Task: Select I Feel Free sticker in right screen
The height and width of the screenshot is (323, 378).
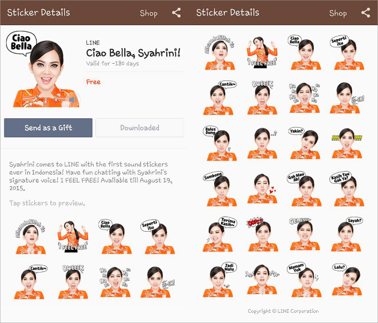Action: click(x=262, y=52)
